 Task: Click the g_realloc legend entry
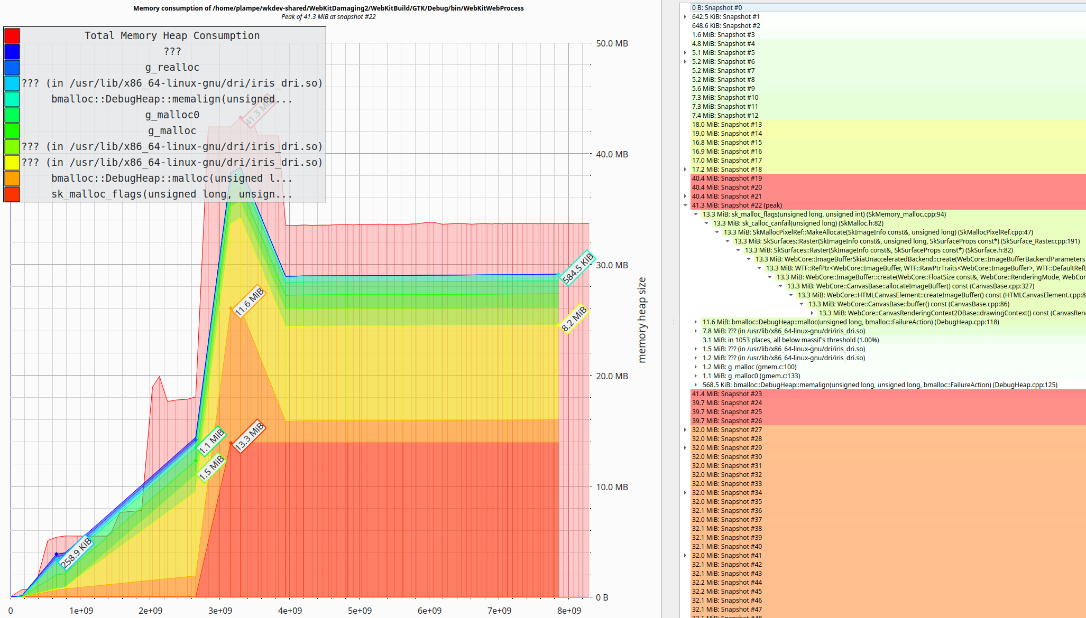coord(172,68)
